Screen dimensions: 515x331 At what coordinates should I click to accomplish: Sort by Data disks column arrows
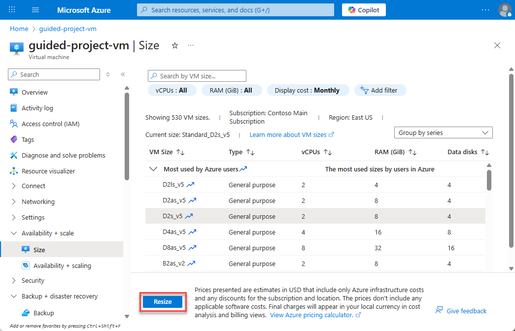coord(485,152)
